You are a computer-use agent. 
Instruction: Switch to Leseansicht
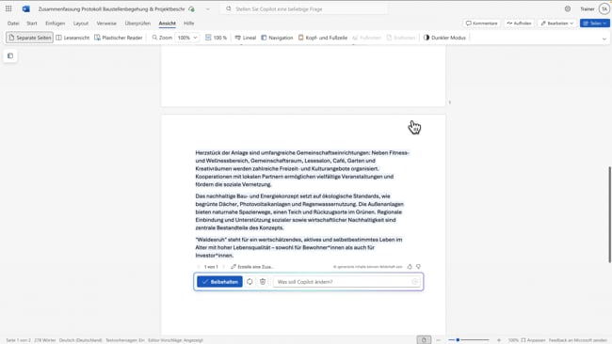coord(72,38)
